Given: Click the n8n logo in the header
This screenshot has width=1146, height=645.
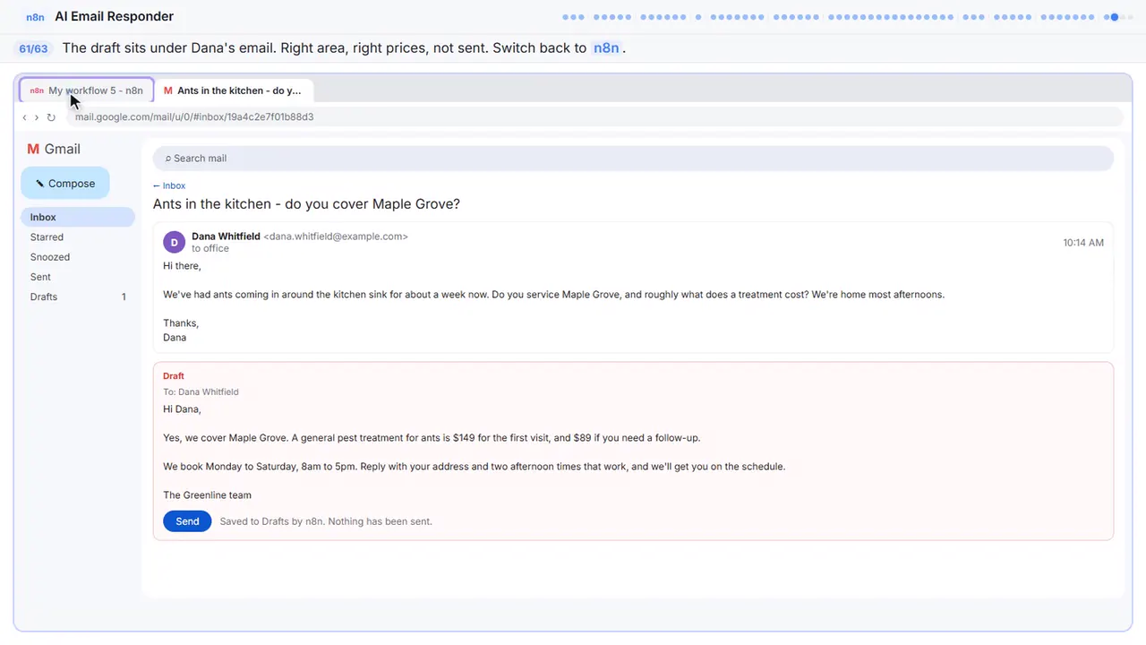Looking at the screenshot, I should (x=35, y=17).
